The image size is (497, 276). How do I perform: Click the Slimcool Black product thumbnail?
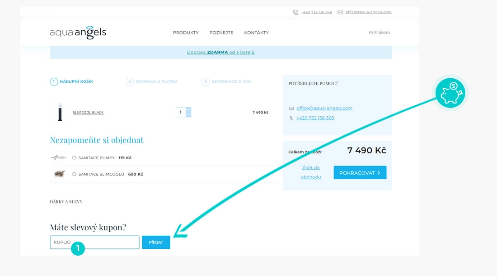coord(60,112)
